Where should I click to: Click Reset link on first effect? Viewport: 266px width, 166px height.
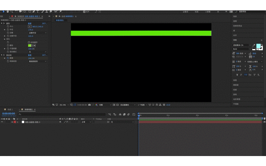[30, 23]
